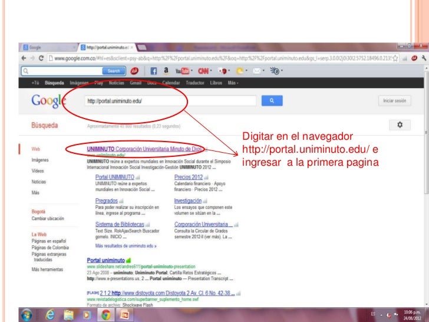This screenshot has width=429, height=322.
Task: Switch to PowerPoint in the taskbar
Action: pyautogui.click(x=124, y=315)
